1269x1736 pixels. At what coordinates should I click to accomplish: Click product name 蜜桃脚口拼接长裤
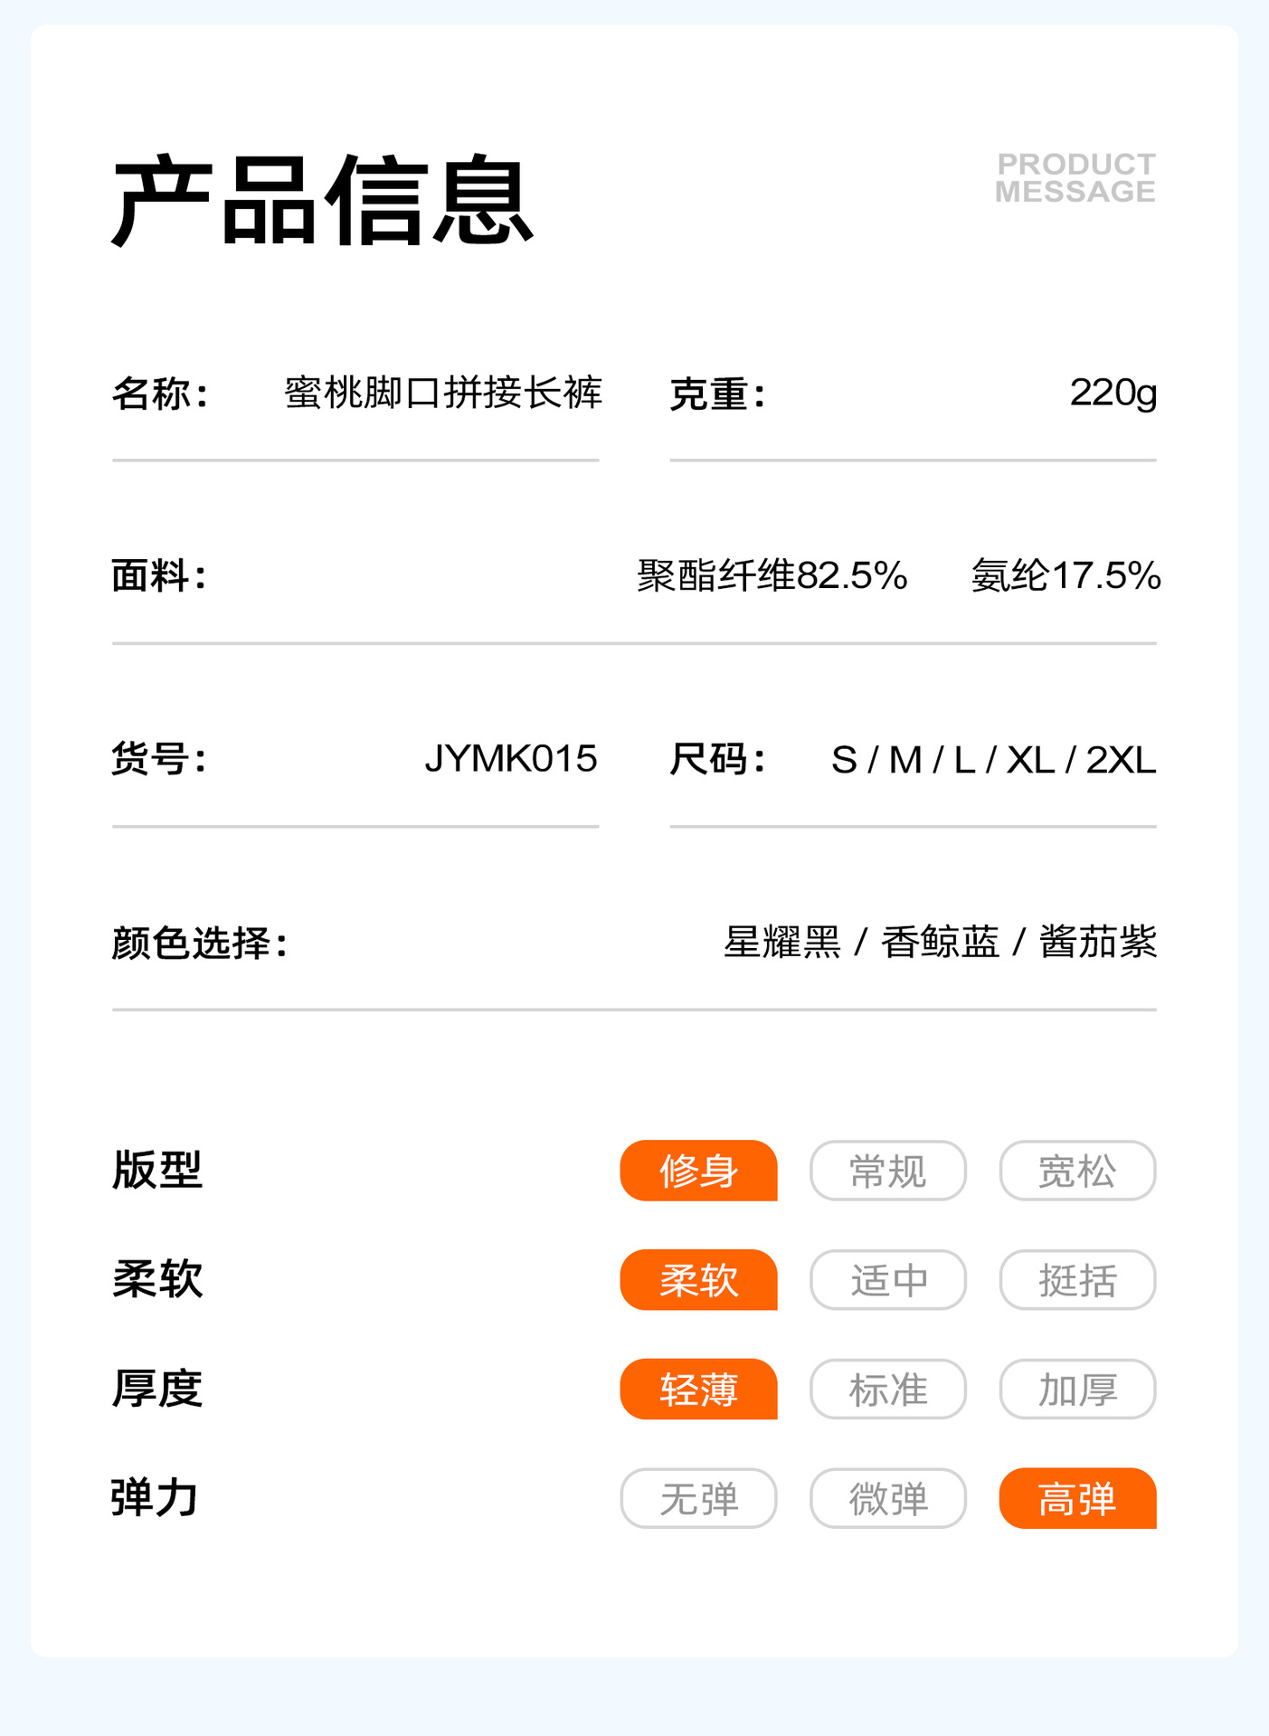coord(443,393)
